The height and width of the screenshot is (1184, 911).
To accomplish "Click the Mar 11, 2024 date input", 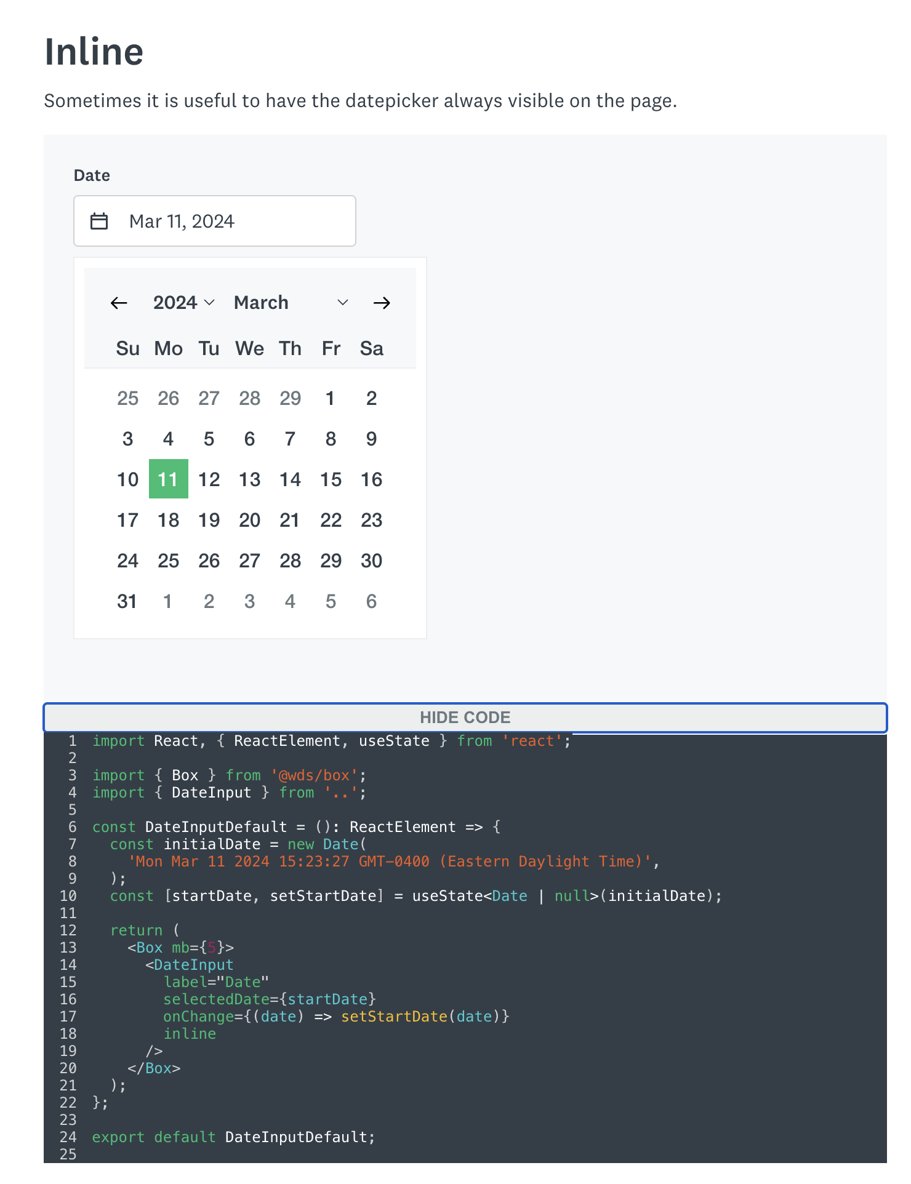I will (x=234, y=222).
